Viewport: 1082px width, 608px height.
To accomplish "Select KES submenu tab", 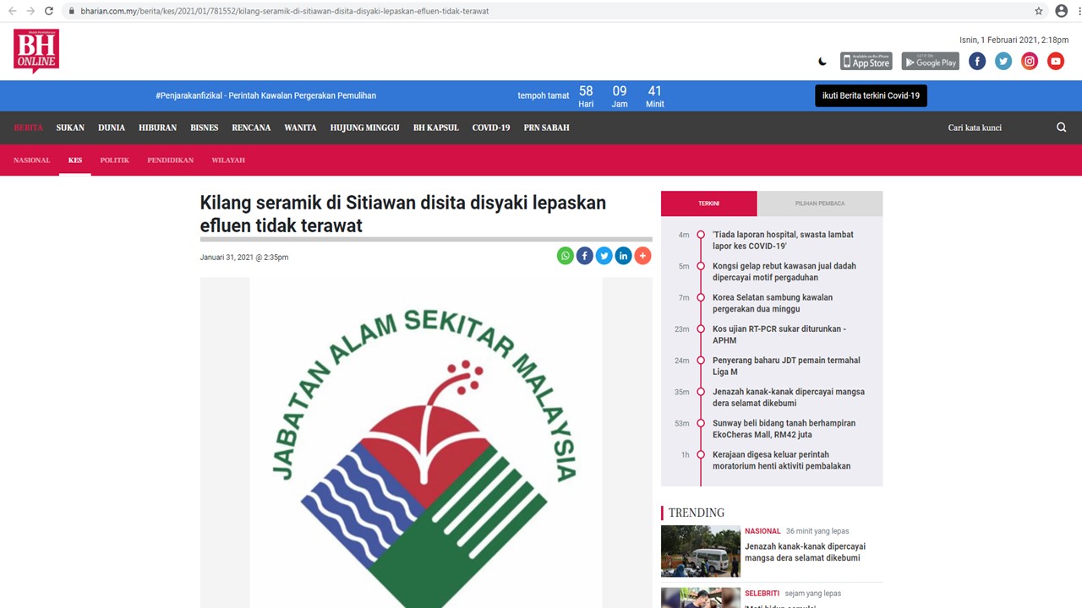I will pos(75,160).
